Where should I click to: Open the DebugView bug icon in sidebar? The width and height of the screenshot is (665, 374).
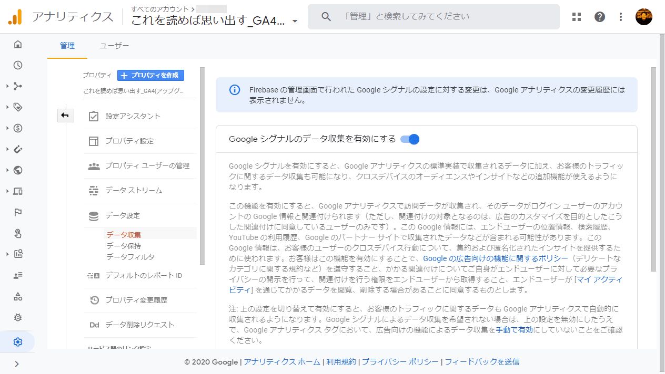click(x=18, y=317)
